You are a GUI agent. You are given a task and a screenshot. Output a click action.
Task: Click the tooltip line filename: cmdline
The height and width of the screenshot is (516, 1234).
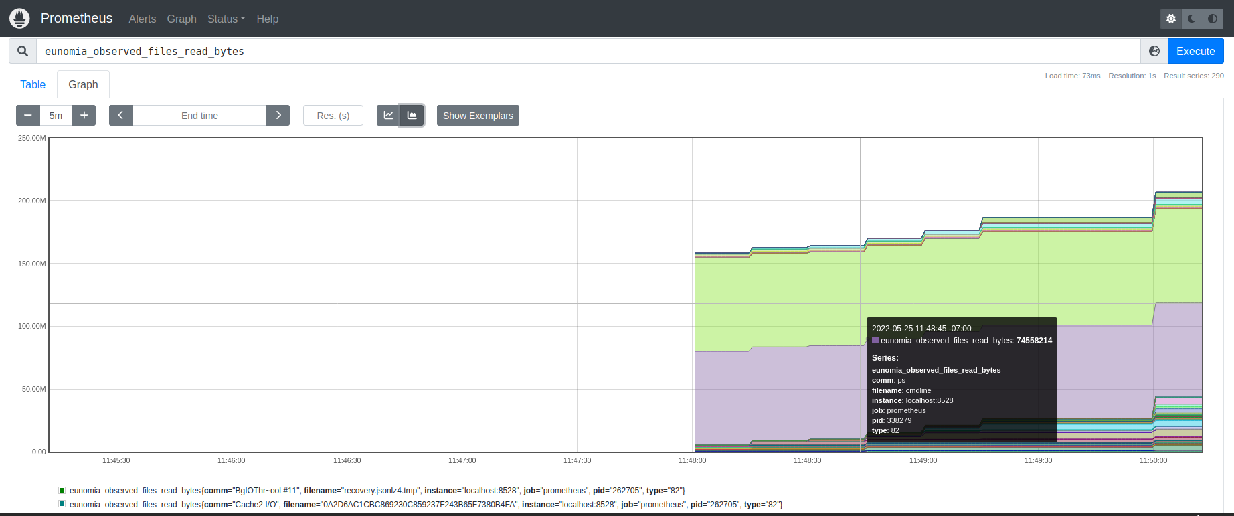coord(901,390)
